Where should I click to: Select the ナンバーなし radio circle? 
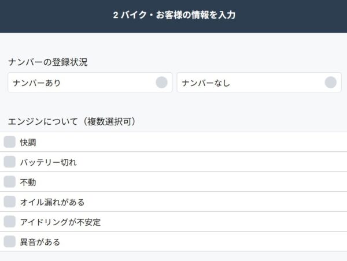coord(330,83)
